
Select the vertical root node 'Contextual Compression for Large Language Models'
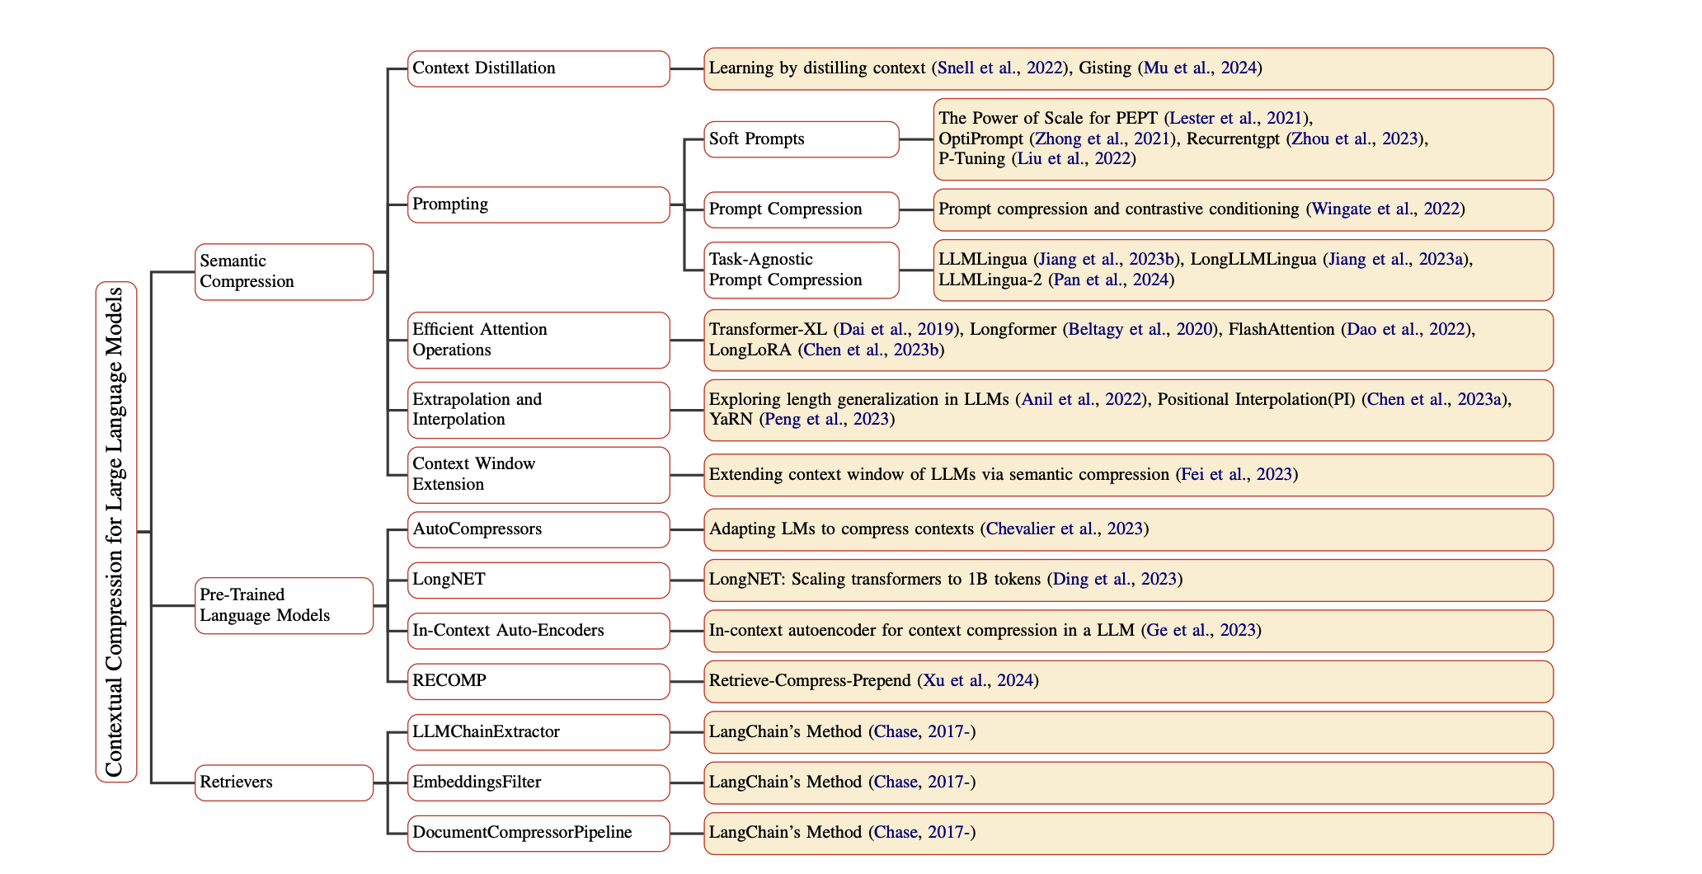pyautogui.click(x=116, y=532)
